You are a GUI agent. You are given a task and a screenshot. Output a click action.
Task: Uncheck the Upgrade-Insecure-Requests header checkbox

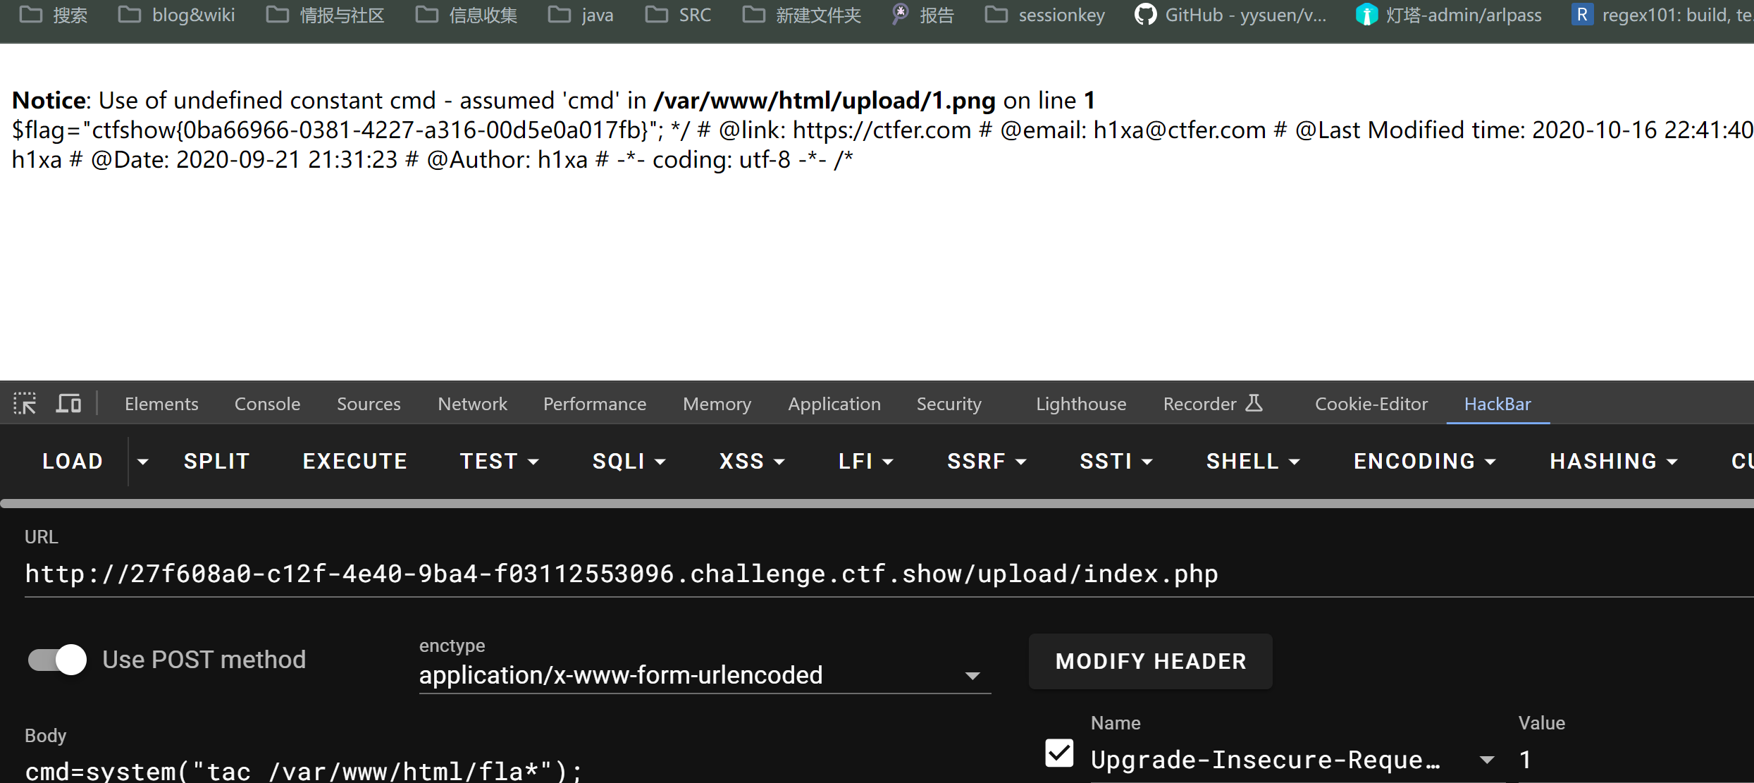(1059, 753)
